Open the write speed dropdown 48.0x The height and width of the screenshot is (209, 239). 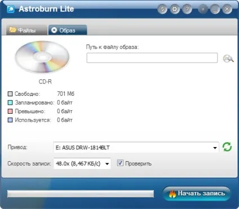tap(82, 163)
